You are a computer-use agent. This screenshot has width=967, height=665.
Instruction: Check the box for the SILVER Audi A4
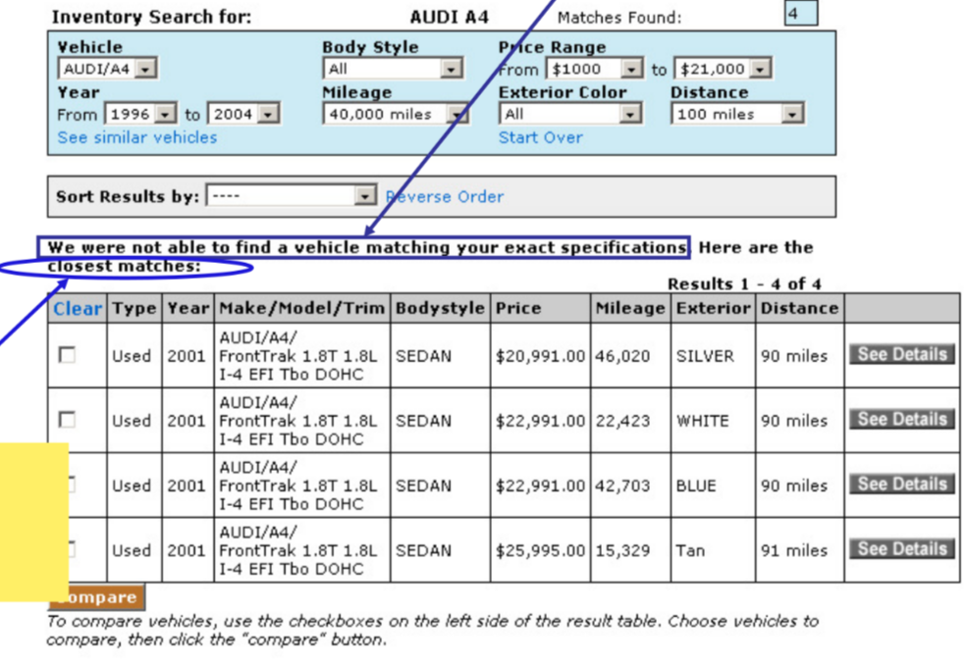pyautogui.click(x=67, y=355)
